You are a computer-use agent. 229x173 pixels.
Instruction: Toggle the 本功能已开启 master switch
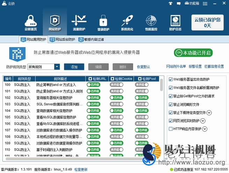(193, 53)
